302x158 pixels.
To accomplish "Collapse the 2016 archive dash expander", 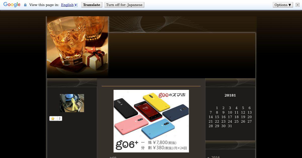I will [208, 157].
